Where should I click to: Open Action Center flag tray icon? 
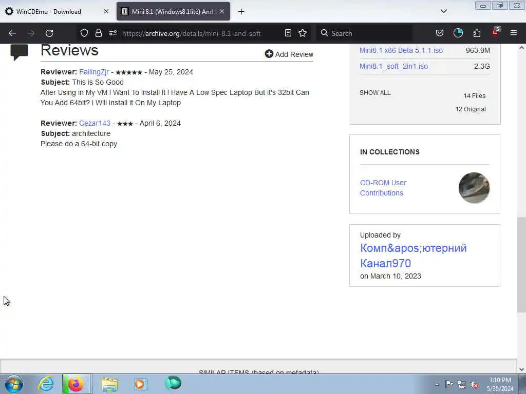449,384
